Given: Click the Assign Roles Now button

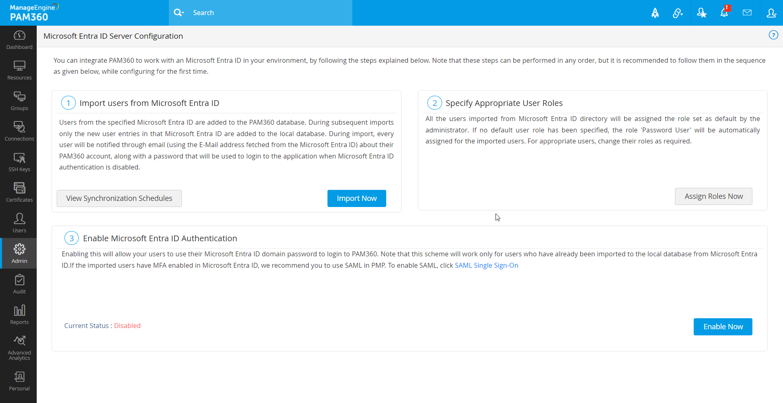Looking at the screenshot, I should pyautogui.click(x=714, y=196).
